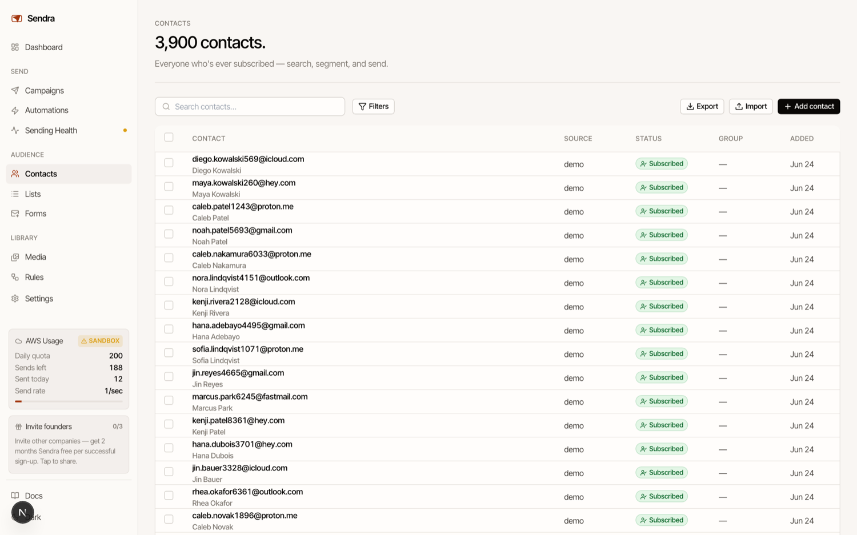The width and height of the screenshot is (857, 535).
Task: Click the CONTACT column header
Action: 209,139
